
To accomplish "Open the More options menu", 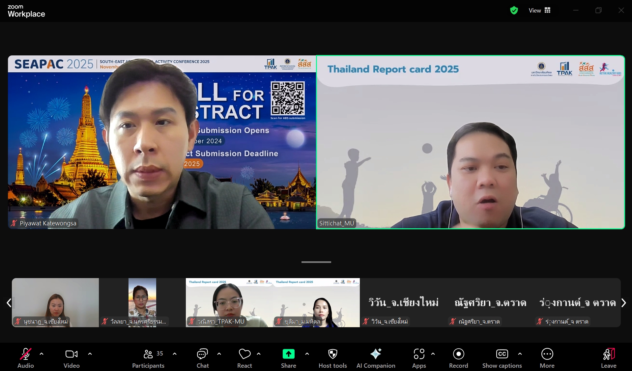I will pyautogui.click(x=547, y=357).
